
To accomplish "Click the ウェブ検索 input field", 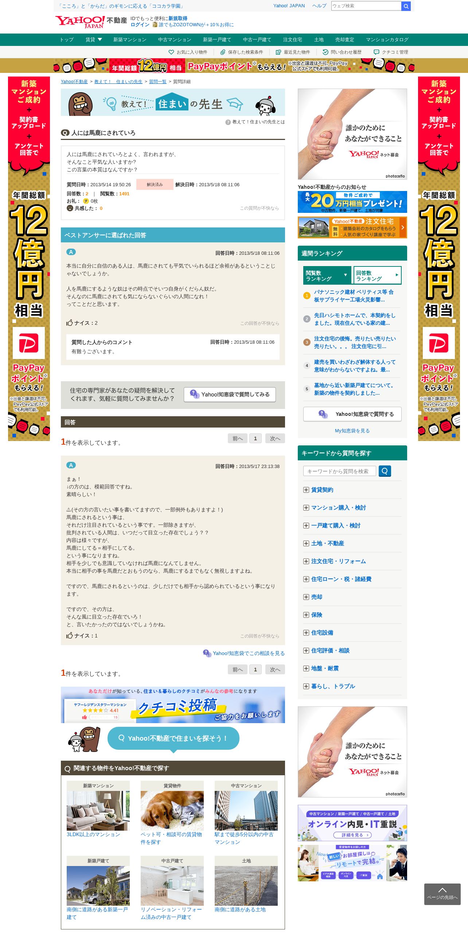I will click(366, 6).
